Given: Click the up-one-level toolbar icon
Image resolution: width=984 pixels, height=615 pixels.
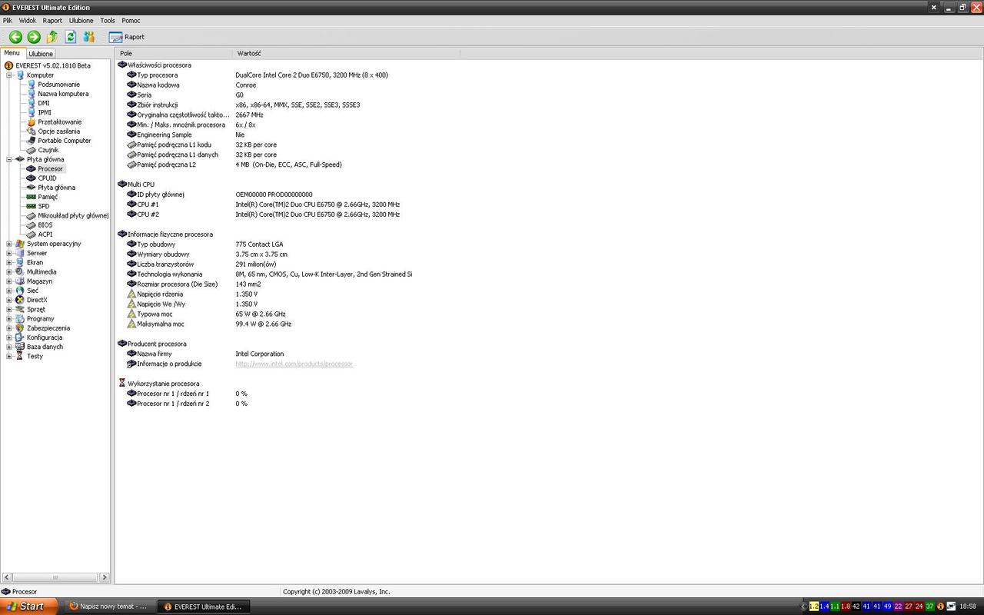Looking at the screenshot, I should [x=52, y=37].
